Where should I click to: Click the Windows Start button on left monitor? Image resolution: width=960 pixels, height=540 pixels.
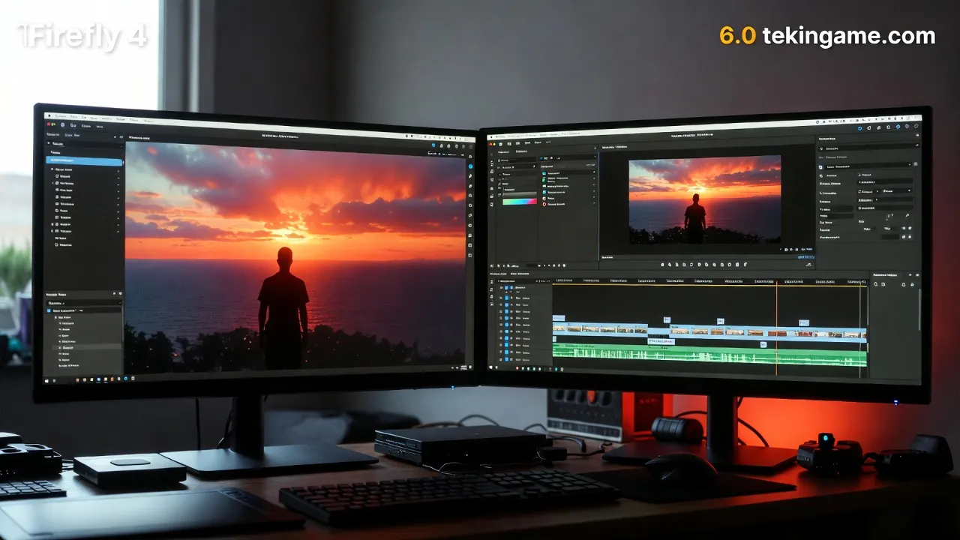pos(48,380)
